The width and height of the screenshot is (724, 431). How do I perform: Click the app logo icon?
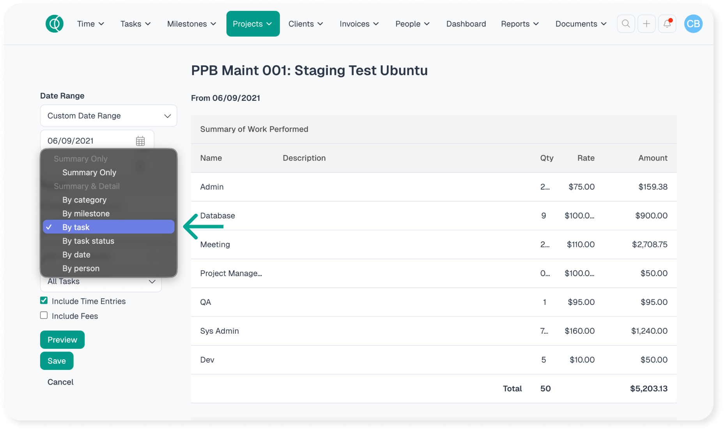(55, 24)
